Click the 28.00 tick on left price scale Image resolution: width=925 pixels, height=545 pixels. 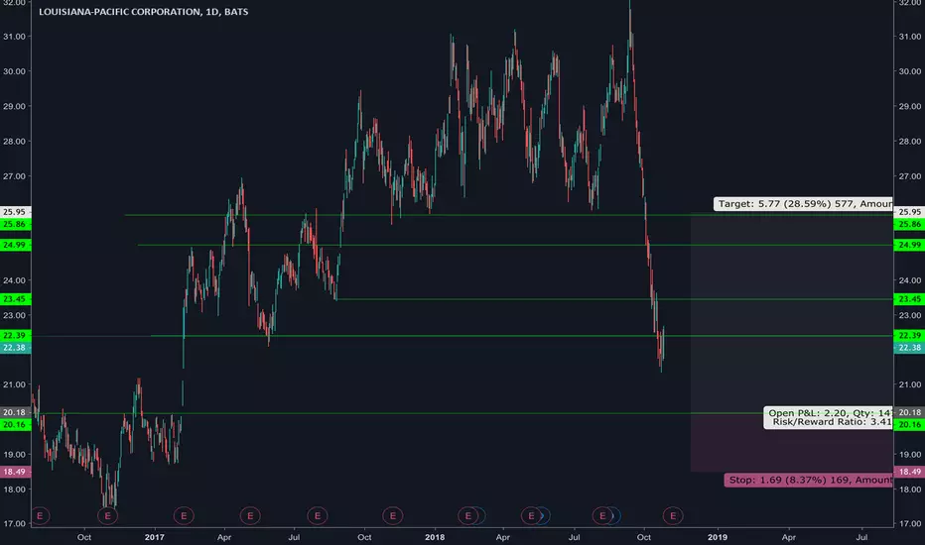(x=14, y=142)
